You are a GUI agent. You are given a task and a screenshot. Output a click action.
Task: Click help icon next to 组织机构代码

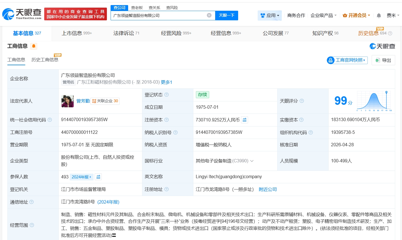click(x=311, y=132)
